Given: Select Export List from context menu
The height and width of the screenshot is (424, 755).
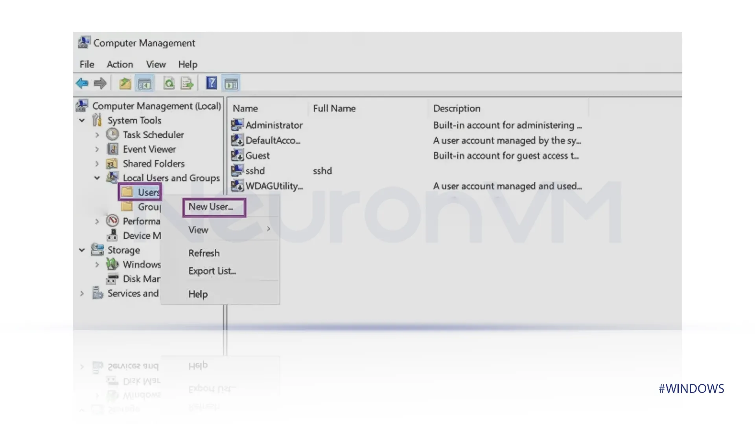Looking at the screenshot, I should coord(212,271).
